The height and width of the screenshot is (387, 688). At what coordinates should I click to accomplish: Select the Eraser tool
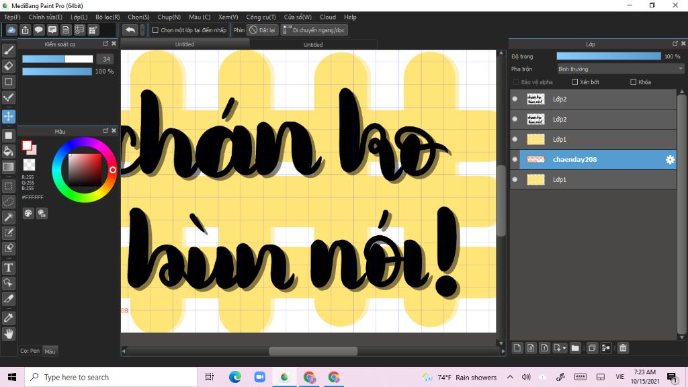click(x=8, y=66)
